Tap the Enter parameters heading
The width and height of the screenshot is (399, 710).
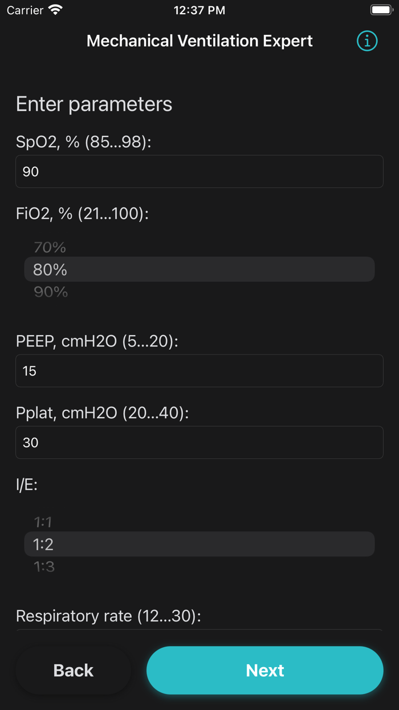(x=94, y=104)
